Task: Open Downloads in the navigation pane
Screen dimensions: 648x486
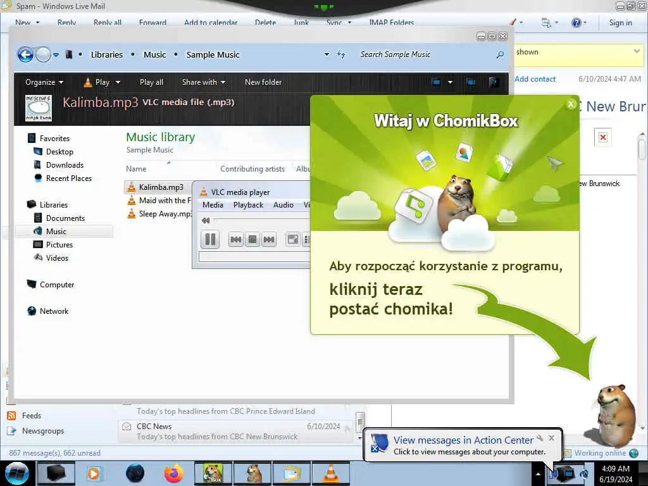Action: [59, 165]
